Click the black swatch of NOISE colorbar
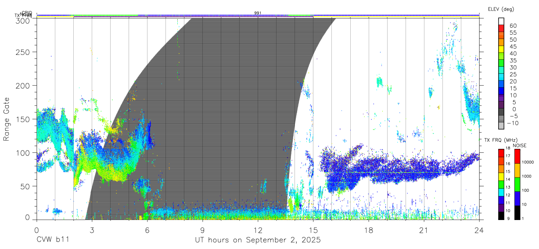539x249 pixels. [517, 213]
